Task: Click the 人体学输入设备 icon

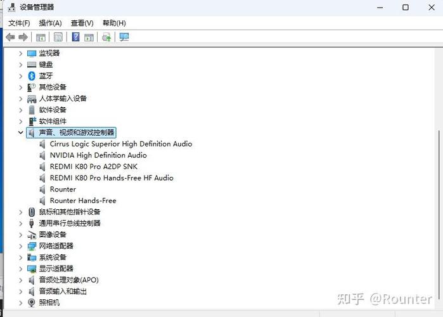Action: tap(32, 99)
